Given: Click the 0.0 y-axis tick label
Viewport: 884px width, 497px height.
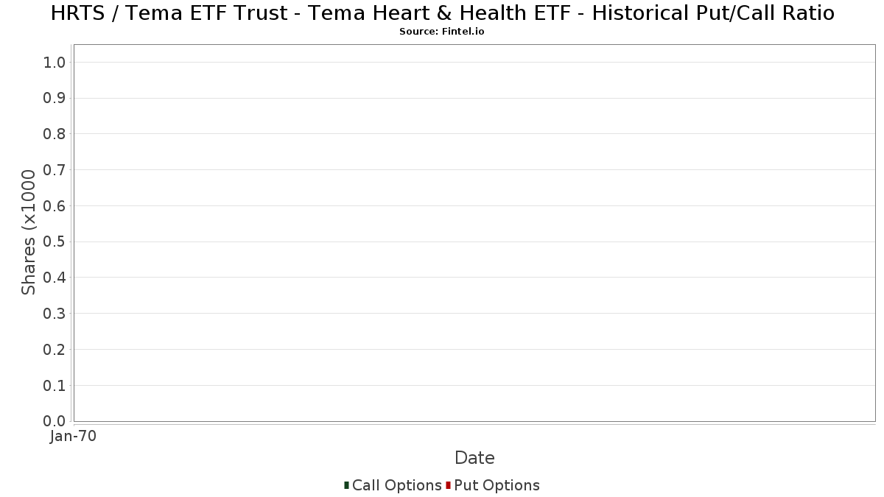Looking at the screenshot, I should click(x=55, y=421).
